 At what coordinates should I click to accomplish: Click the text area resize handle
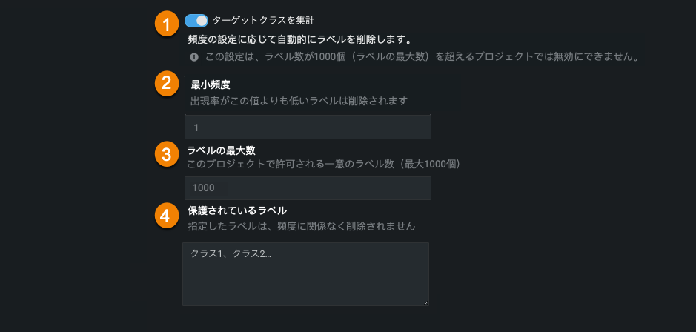tap(425, 302)
